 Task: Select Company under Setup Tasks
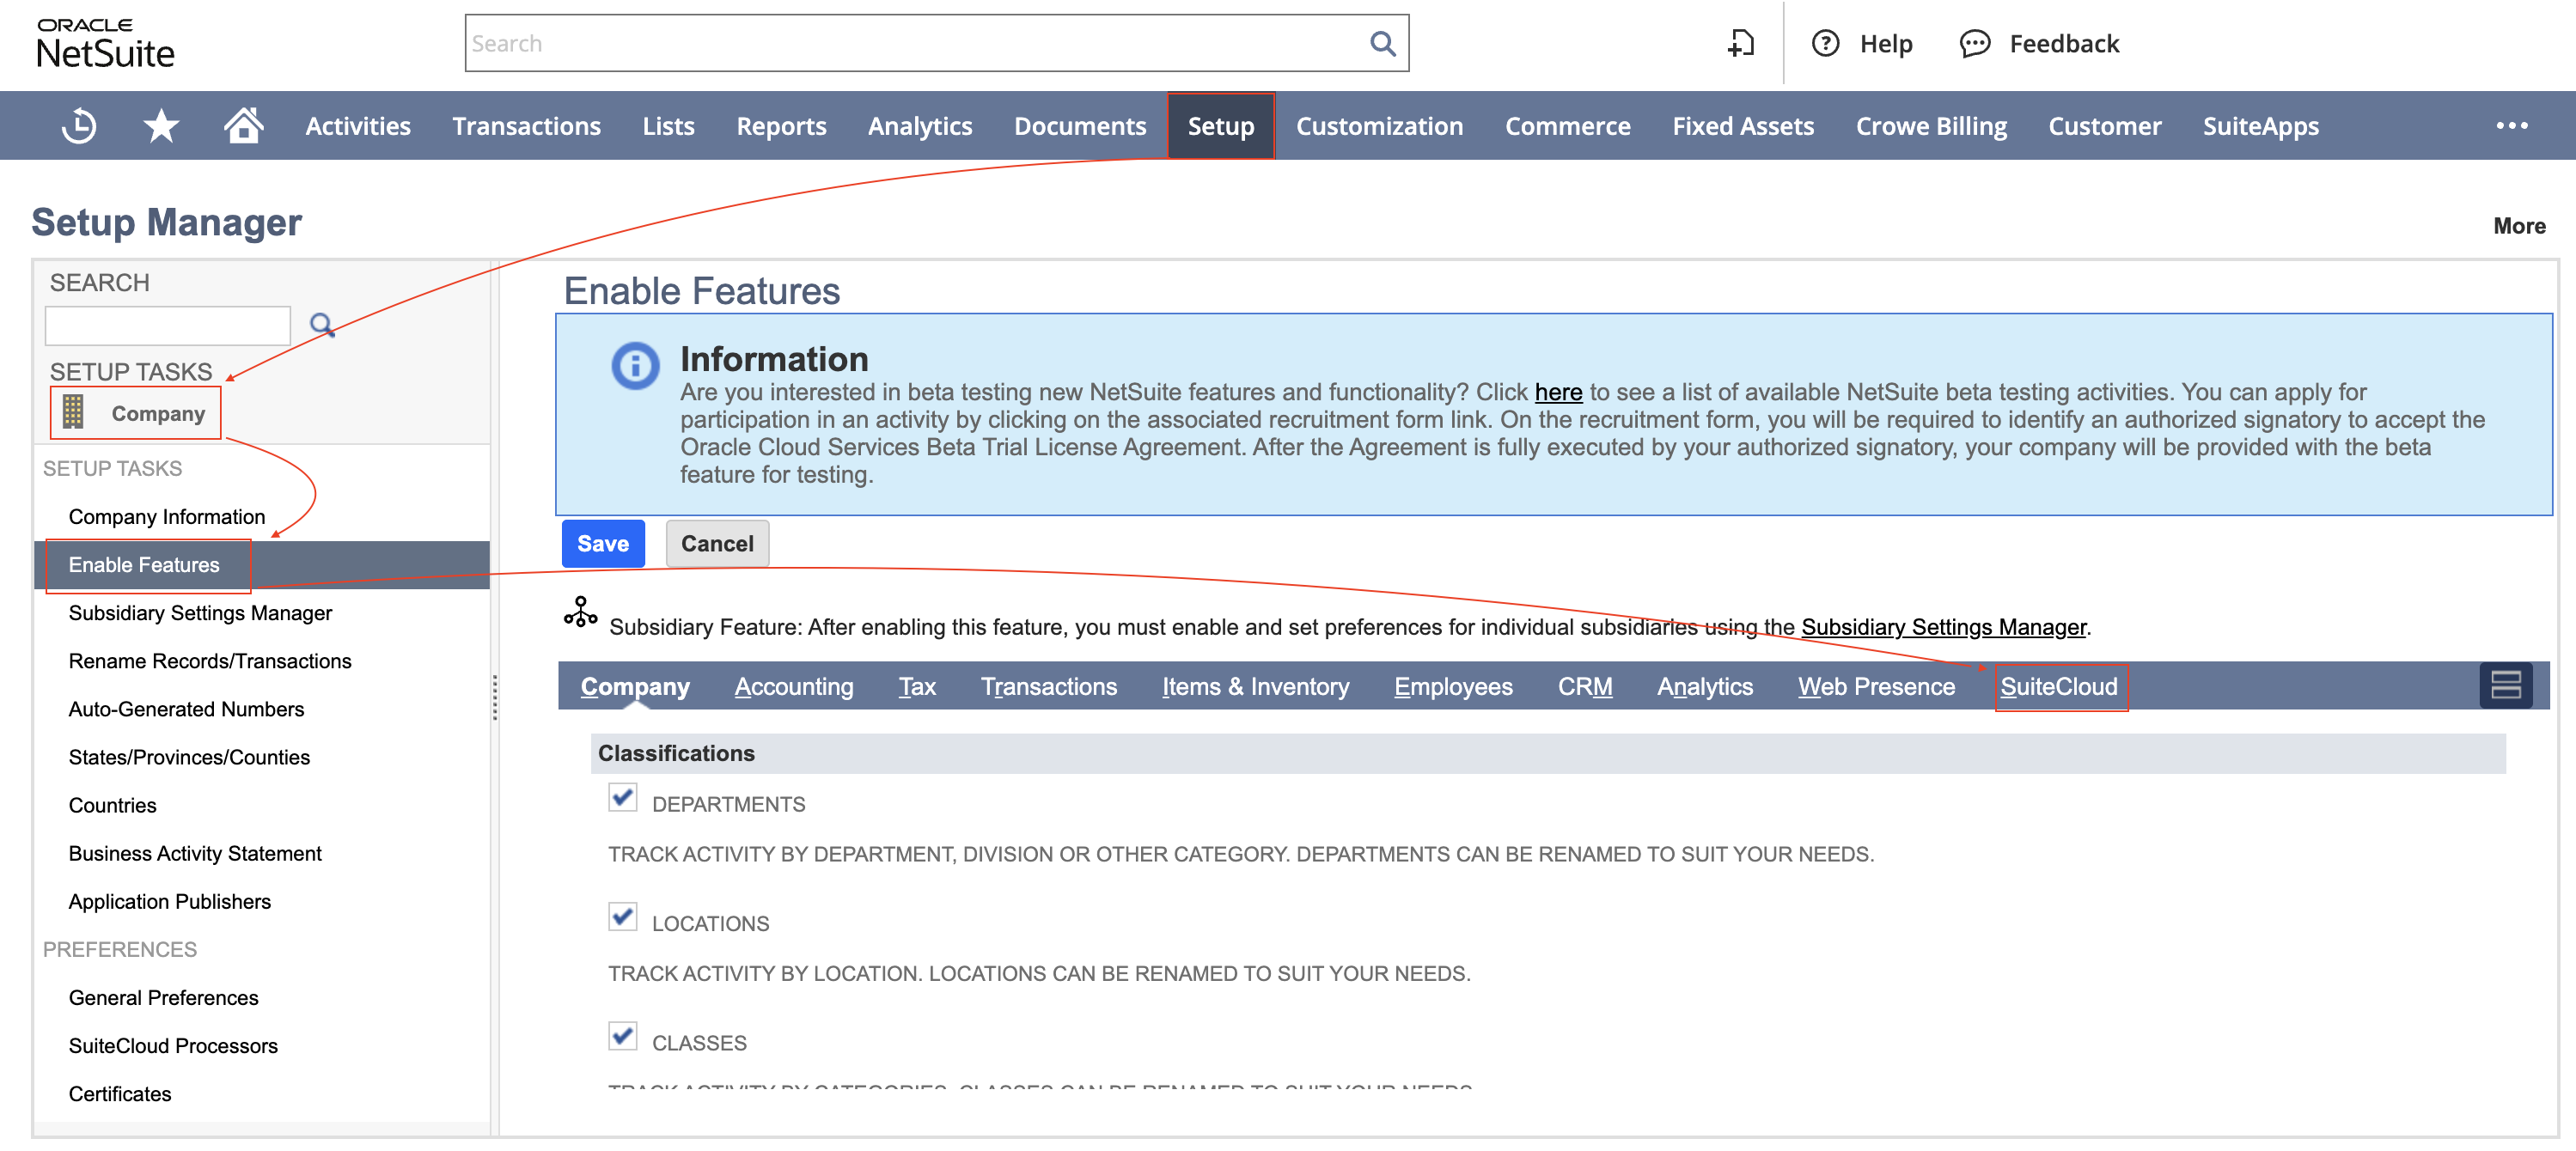158,413
